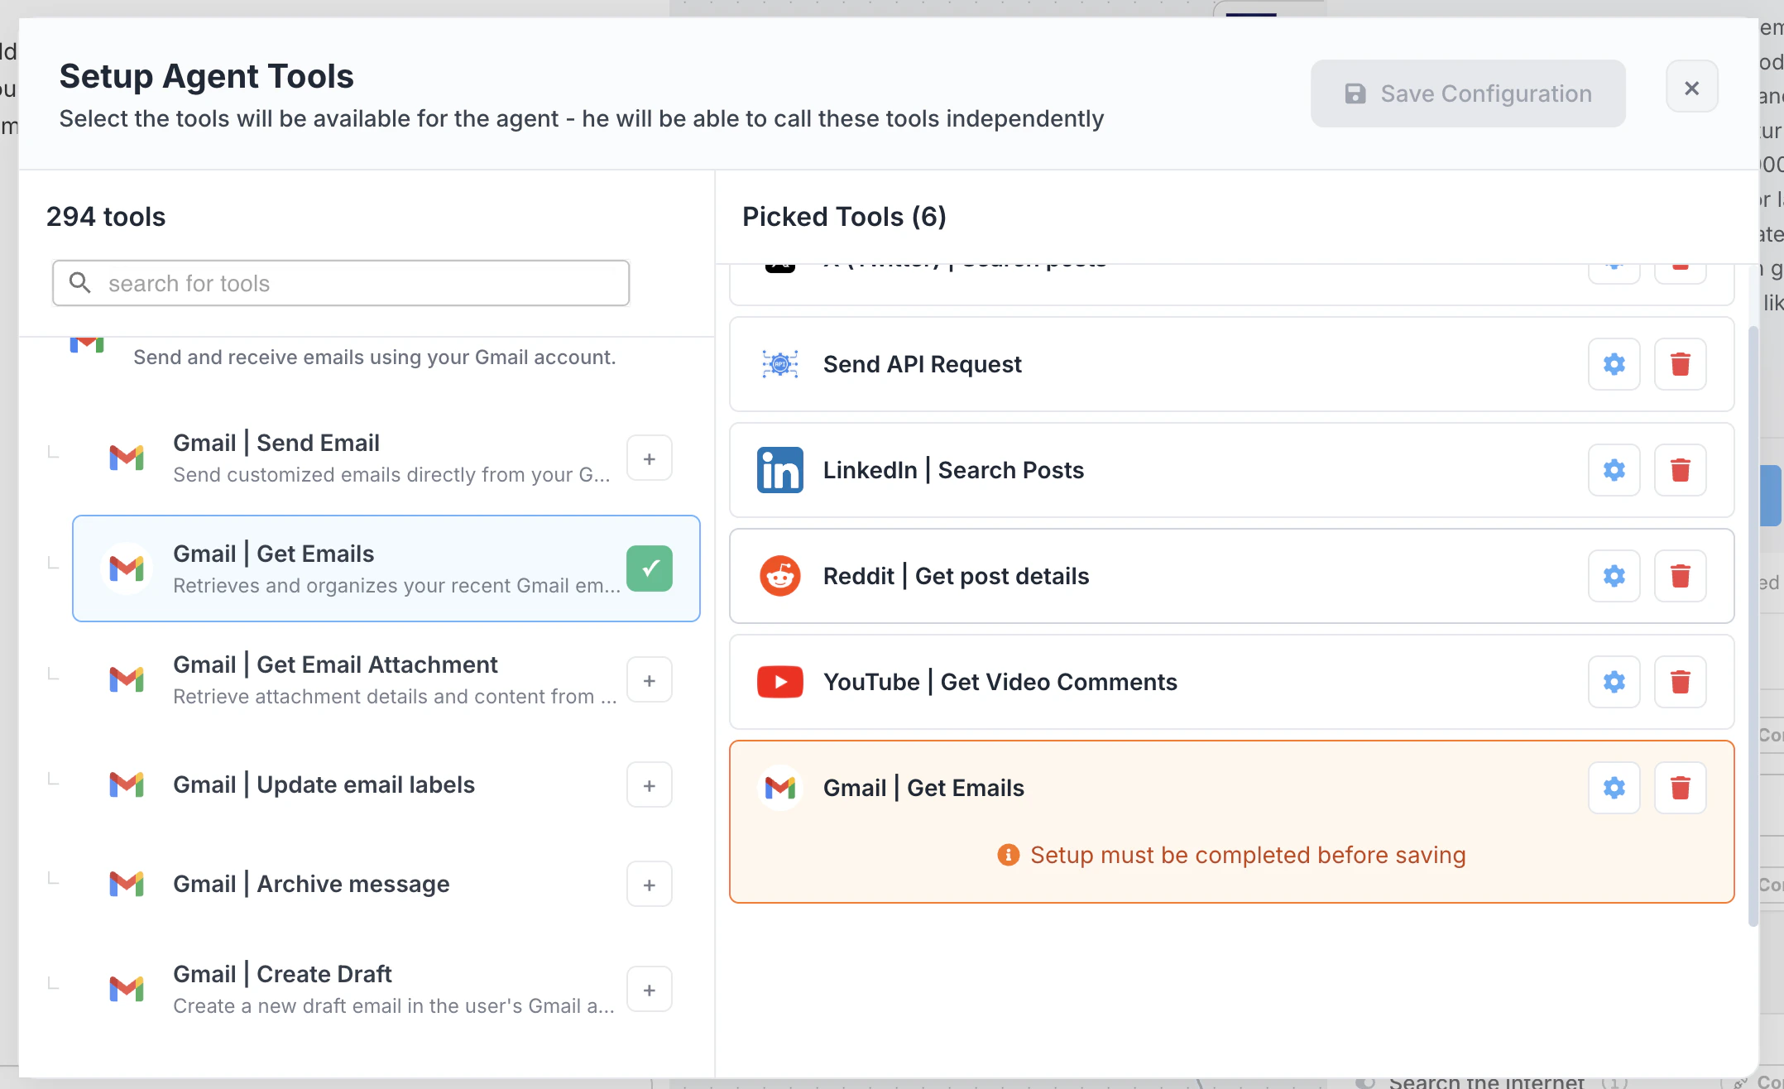Close the Setup Agent Tools dialog

[1691, 87]
